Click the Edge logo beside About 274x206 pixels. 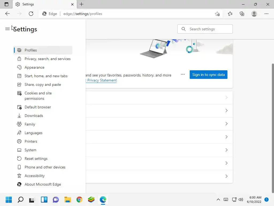[19, 184]
